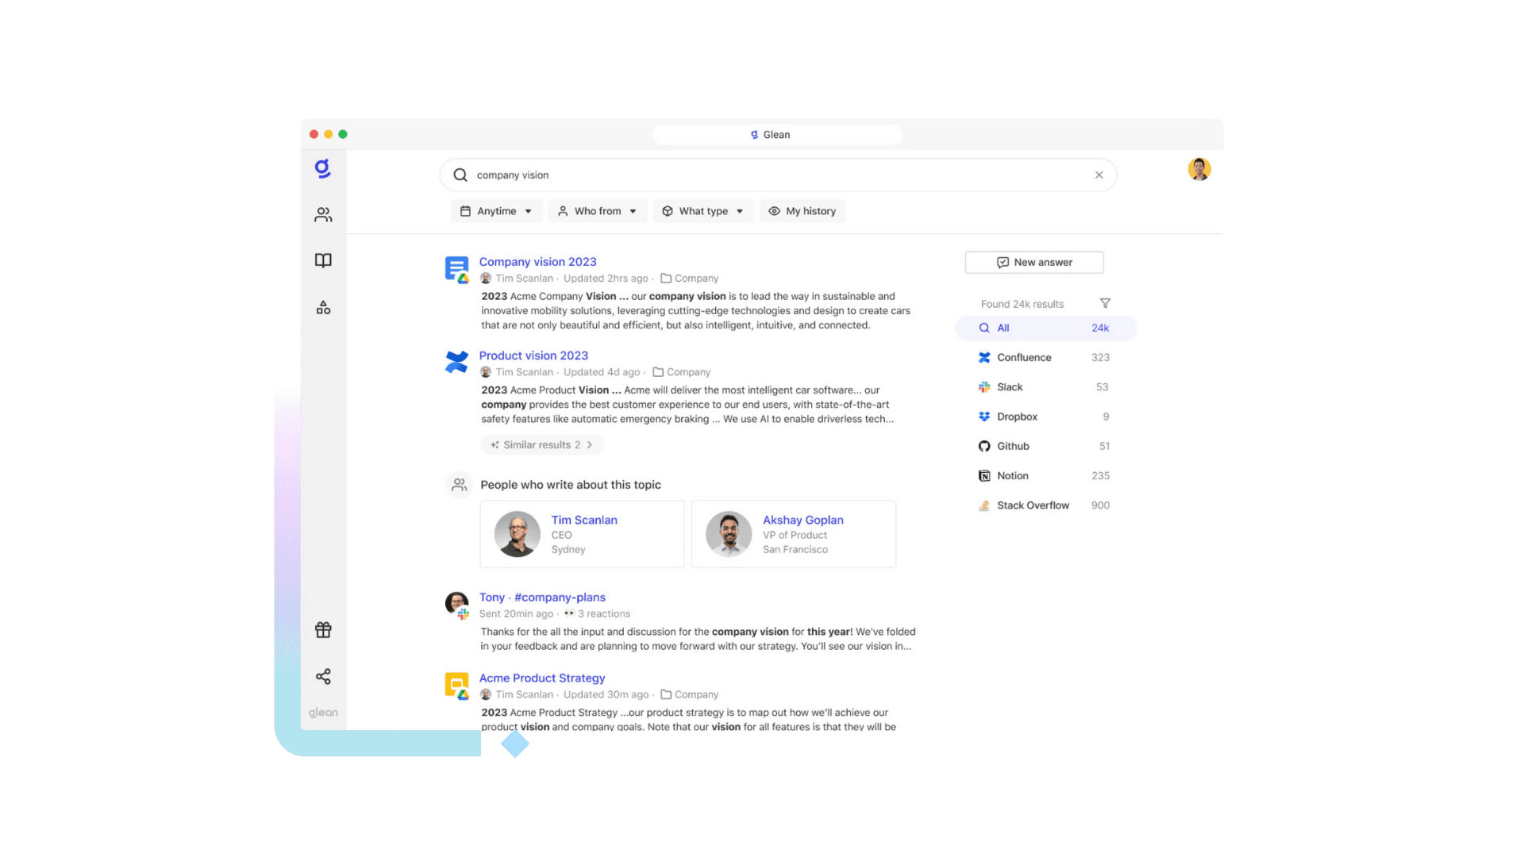Click the New answer button
Viewport: 1524px width, 857px height.
point(1034,263)
